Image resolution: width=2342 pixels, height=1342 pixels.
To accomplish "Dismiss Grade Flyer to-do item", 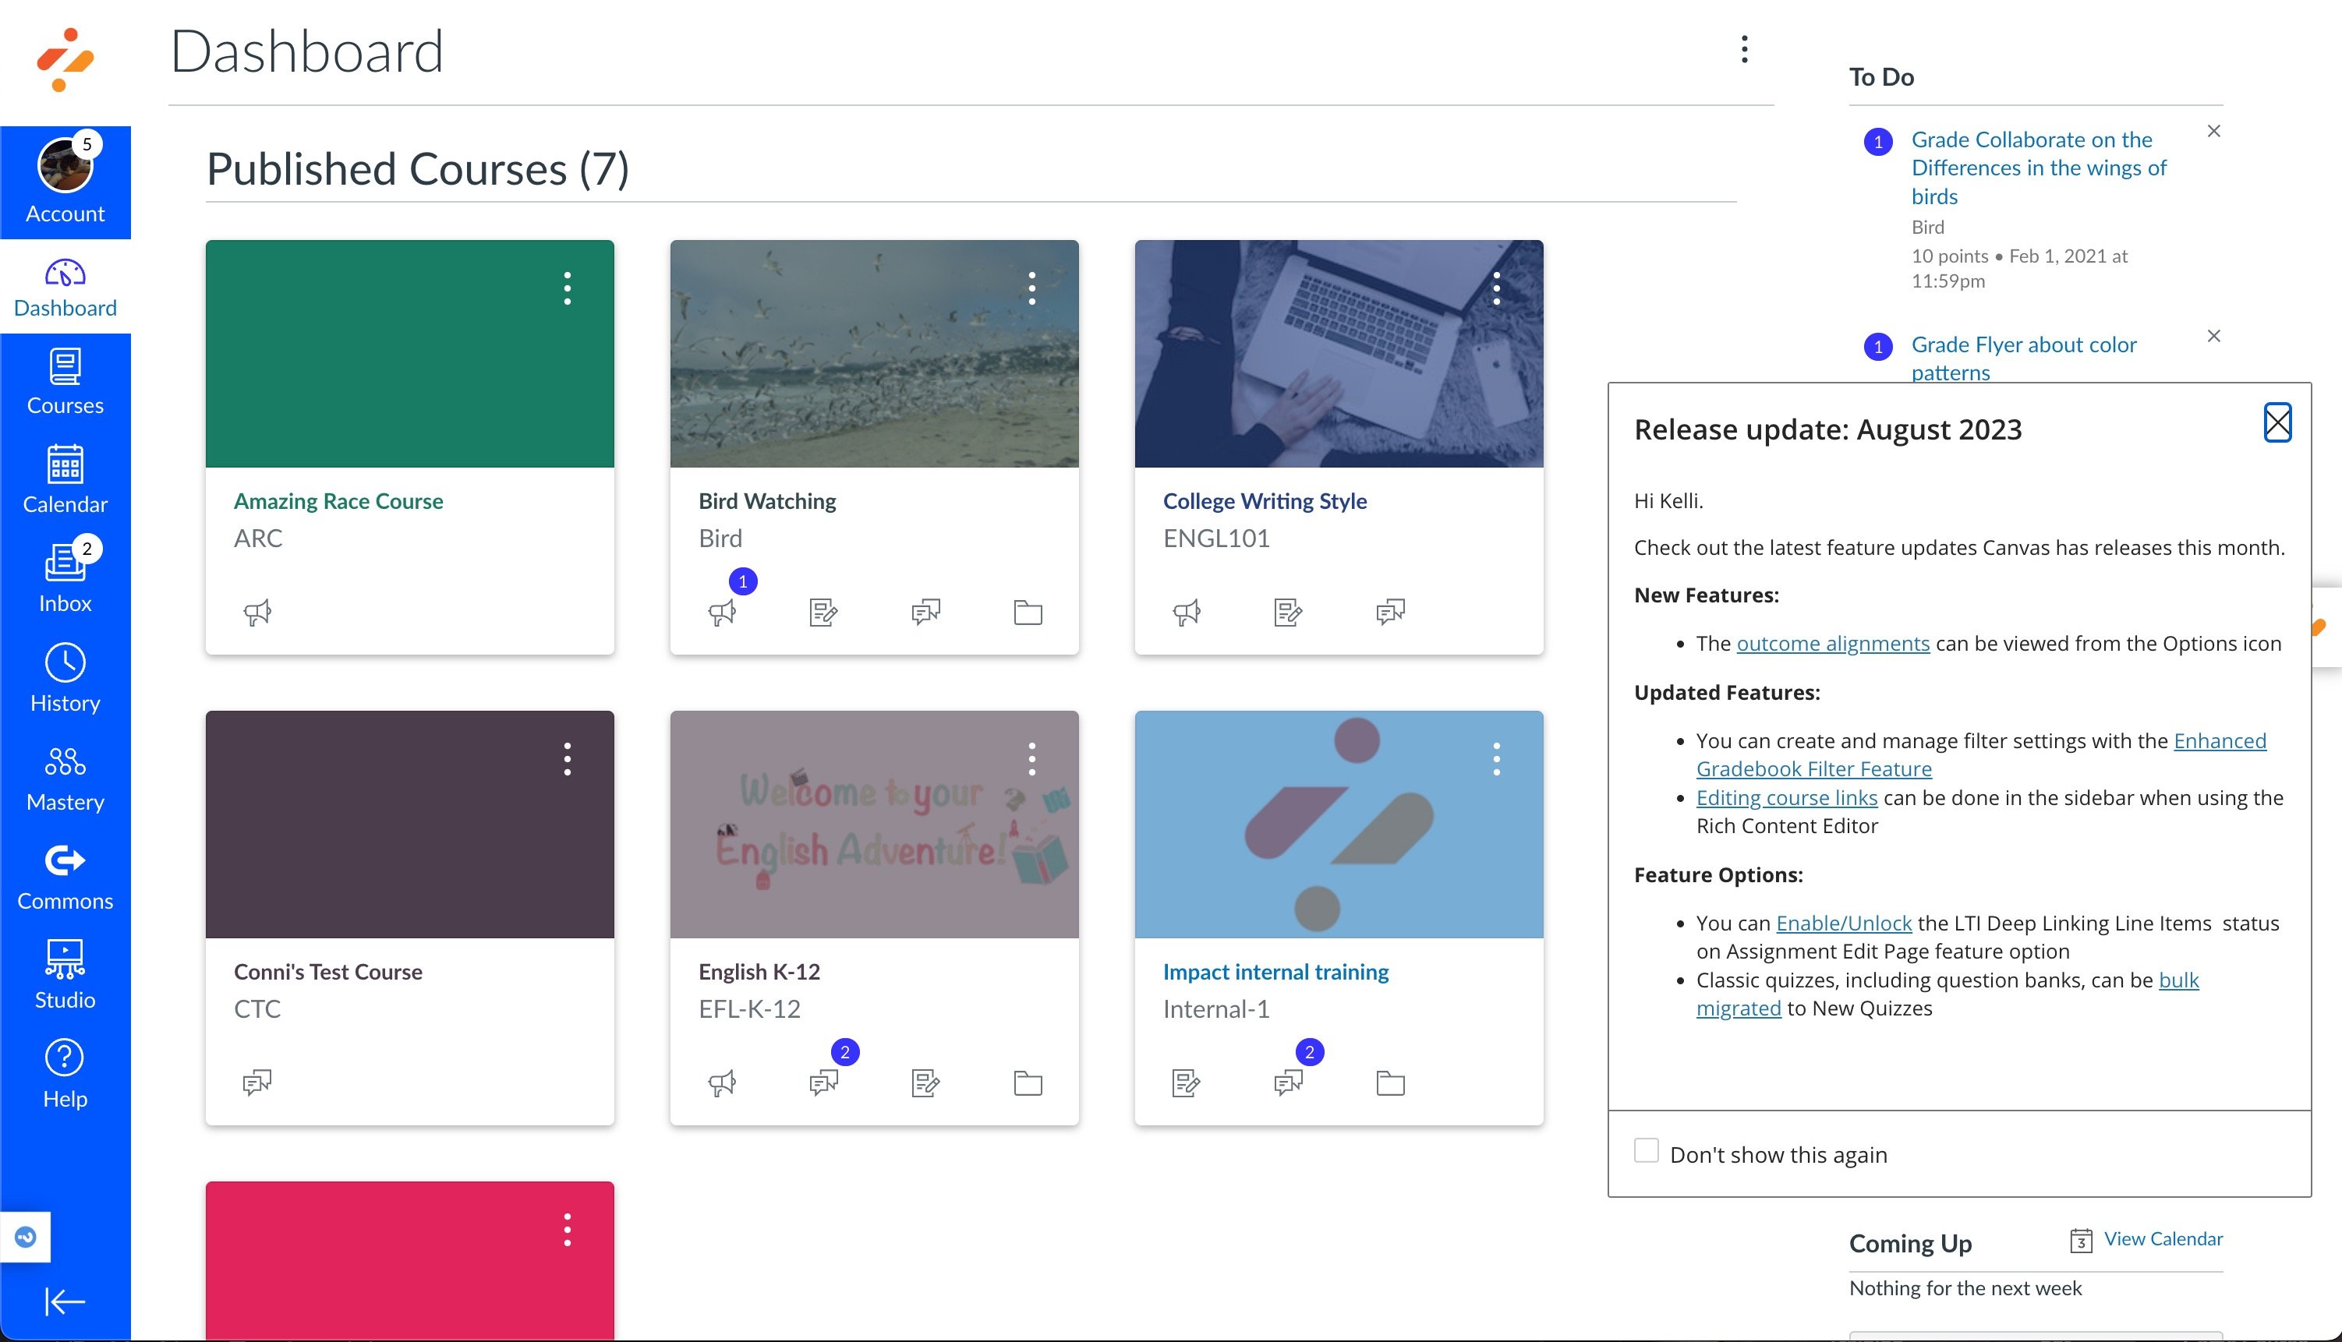I will click(x=2213, y=337).
